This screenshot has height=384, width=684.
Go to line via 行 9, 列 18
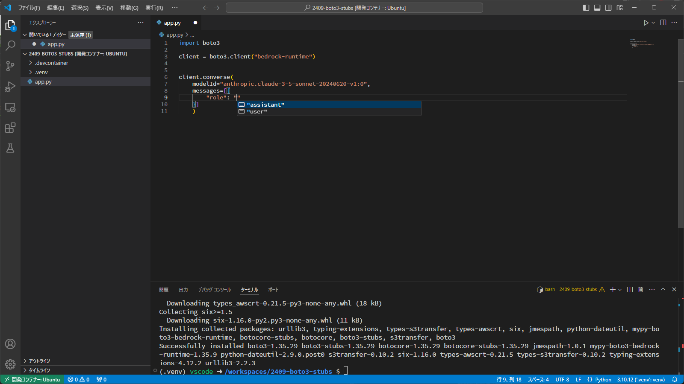click(509, 379)
